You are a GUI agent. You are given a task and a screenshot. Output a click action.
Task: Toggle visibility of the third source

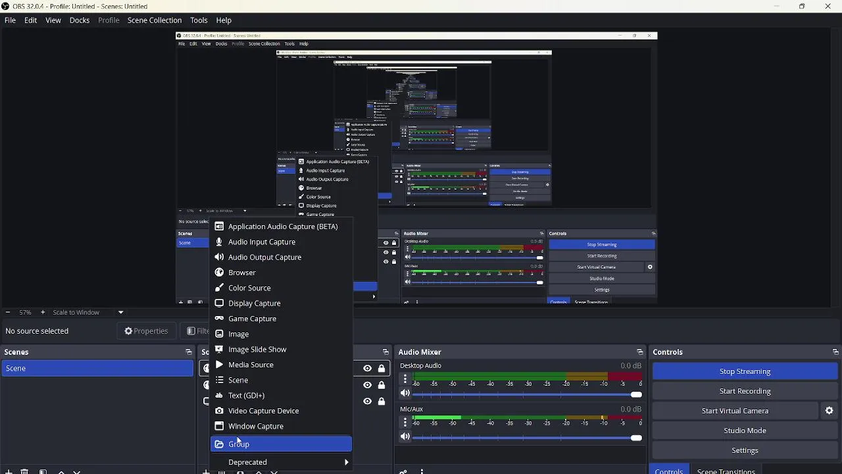coord(367,402)
